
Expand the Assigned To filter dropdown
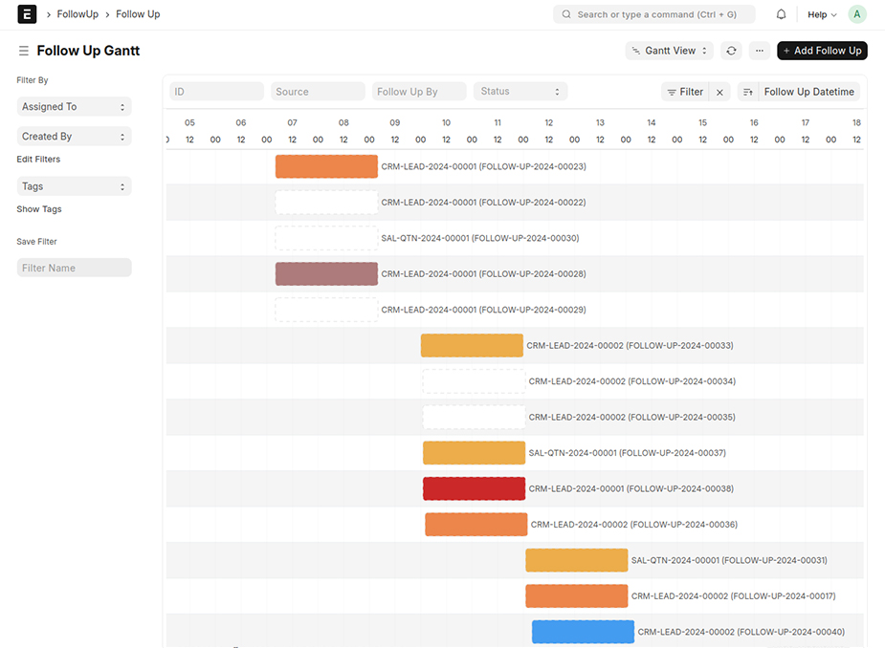[73, 106]
